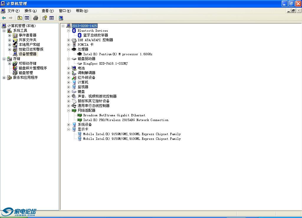This screenshot has width=302, height=218.
Task: Click the PCMCIA 卡 category icon
Action: pyautogui.click(x=74, y=45)
